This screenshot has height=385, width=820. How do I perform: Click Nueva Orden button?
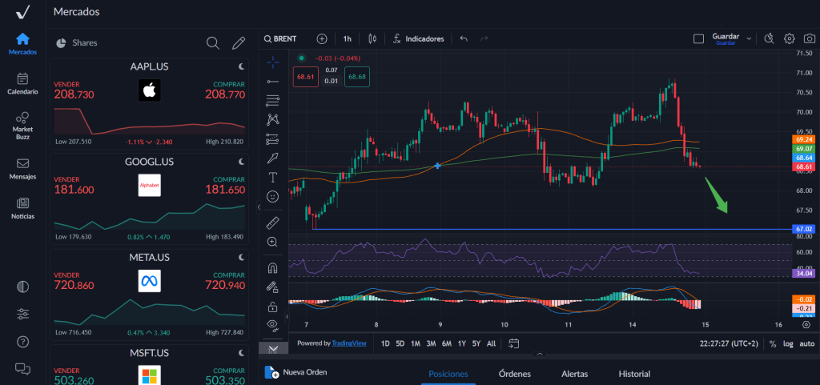click(x=296, y=372)
